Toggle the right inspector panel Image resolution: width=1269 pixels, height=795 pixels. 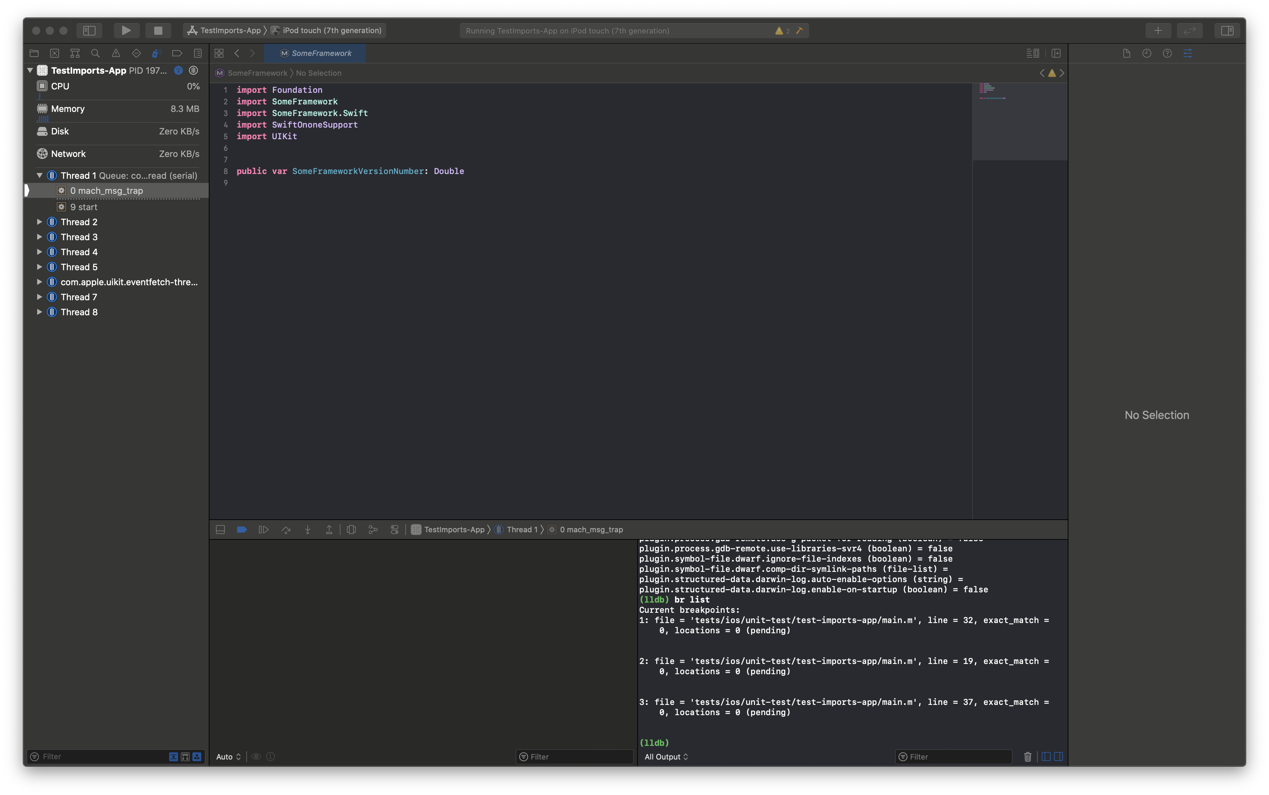1227,30
